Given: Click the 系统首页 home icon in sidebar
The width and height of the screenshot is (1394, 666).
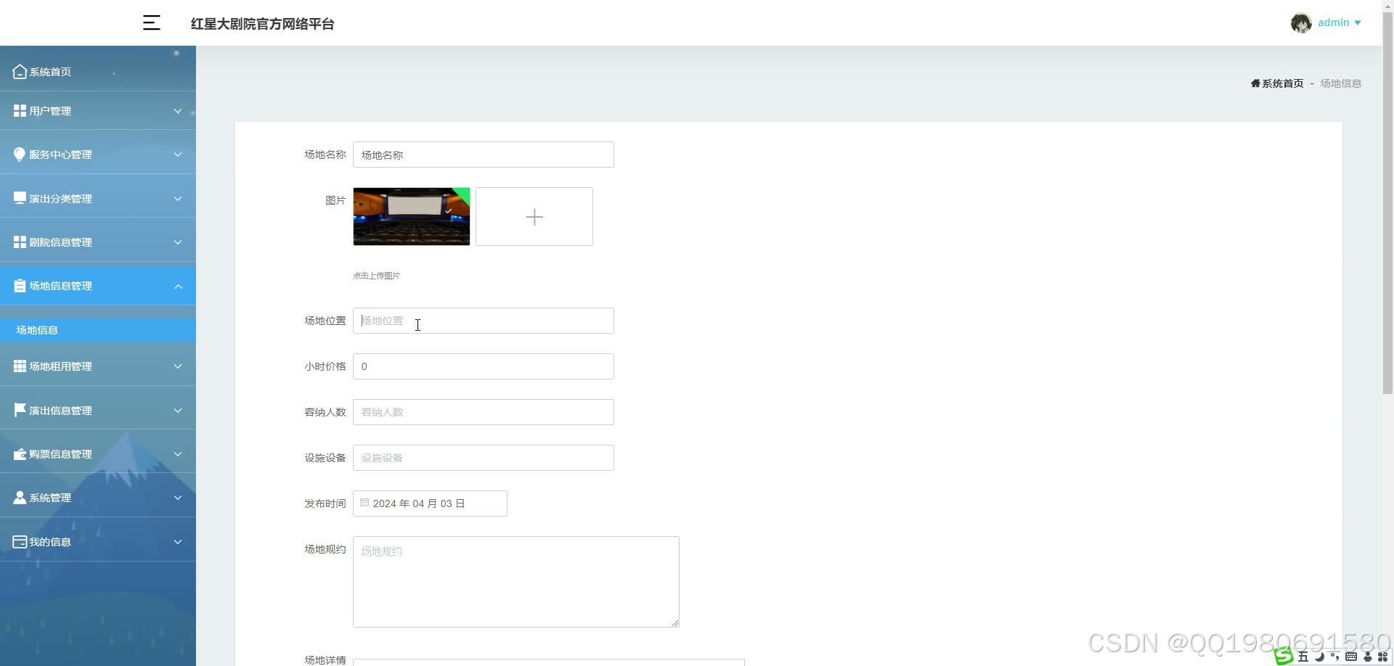Looking at the screenshot, I should [x=20, y=71].
